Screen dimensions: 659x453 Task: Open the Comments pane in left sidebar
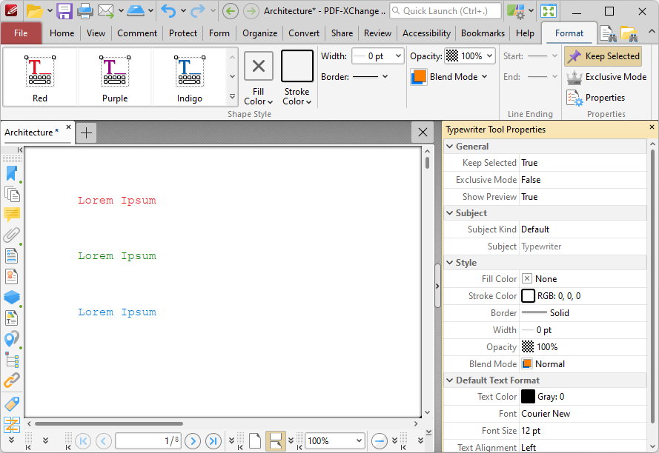(x=12, y=215)
